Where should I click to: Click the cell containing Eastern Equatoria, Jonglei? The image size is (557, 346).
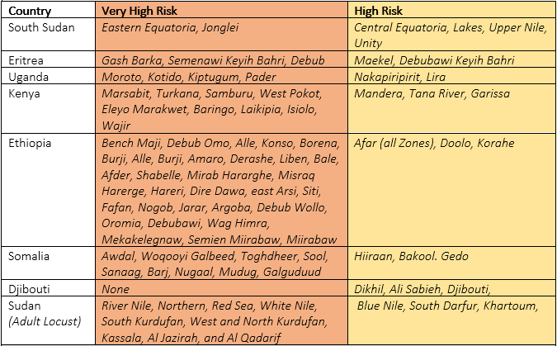(221, 34)
